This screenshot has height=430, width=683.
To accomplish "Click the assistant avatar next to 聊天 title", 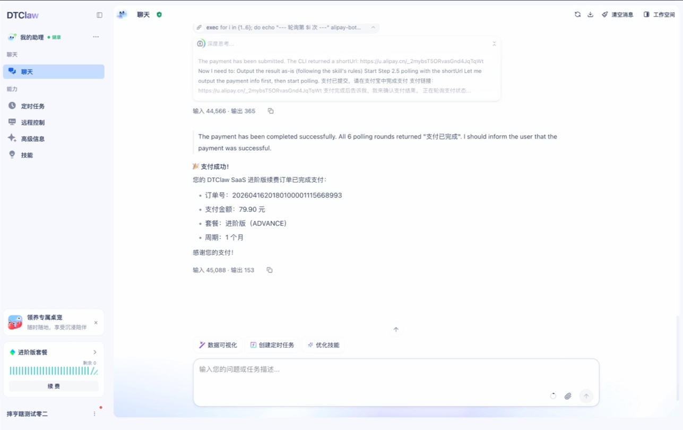I will 122,14.
